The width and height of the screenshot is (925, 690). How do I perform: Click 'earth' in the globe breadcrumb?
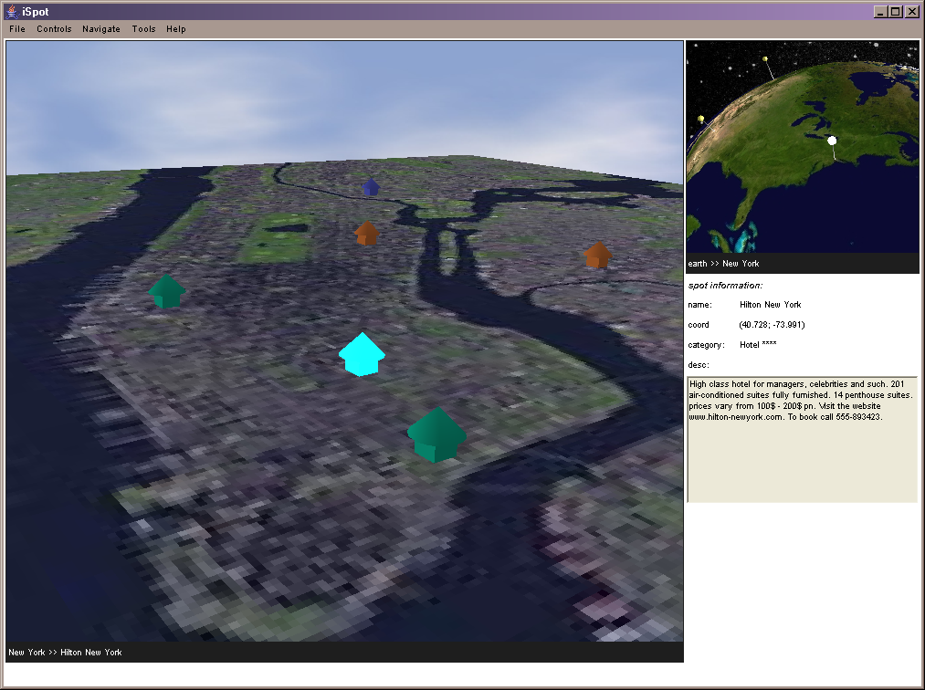click(x=698, y=264)
